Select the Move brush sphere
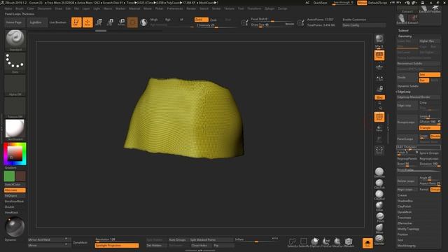The height and width of the screenshot is (252, 448). 379,228
